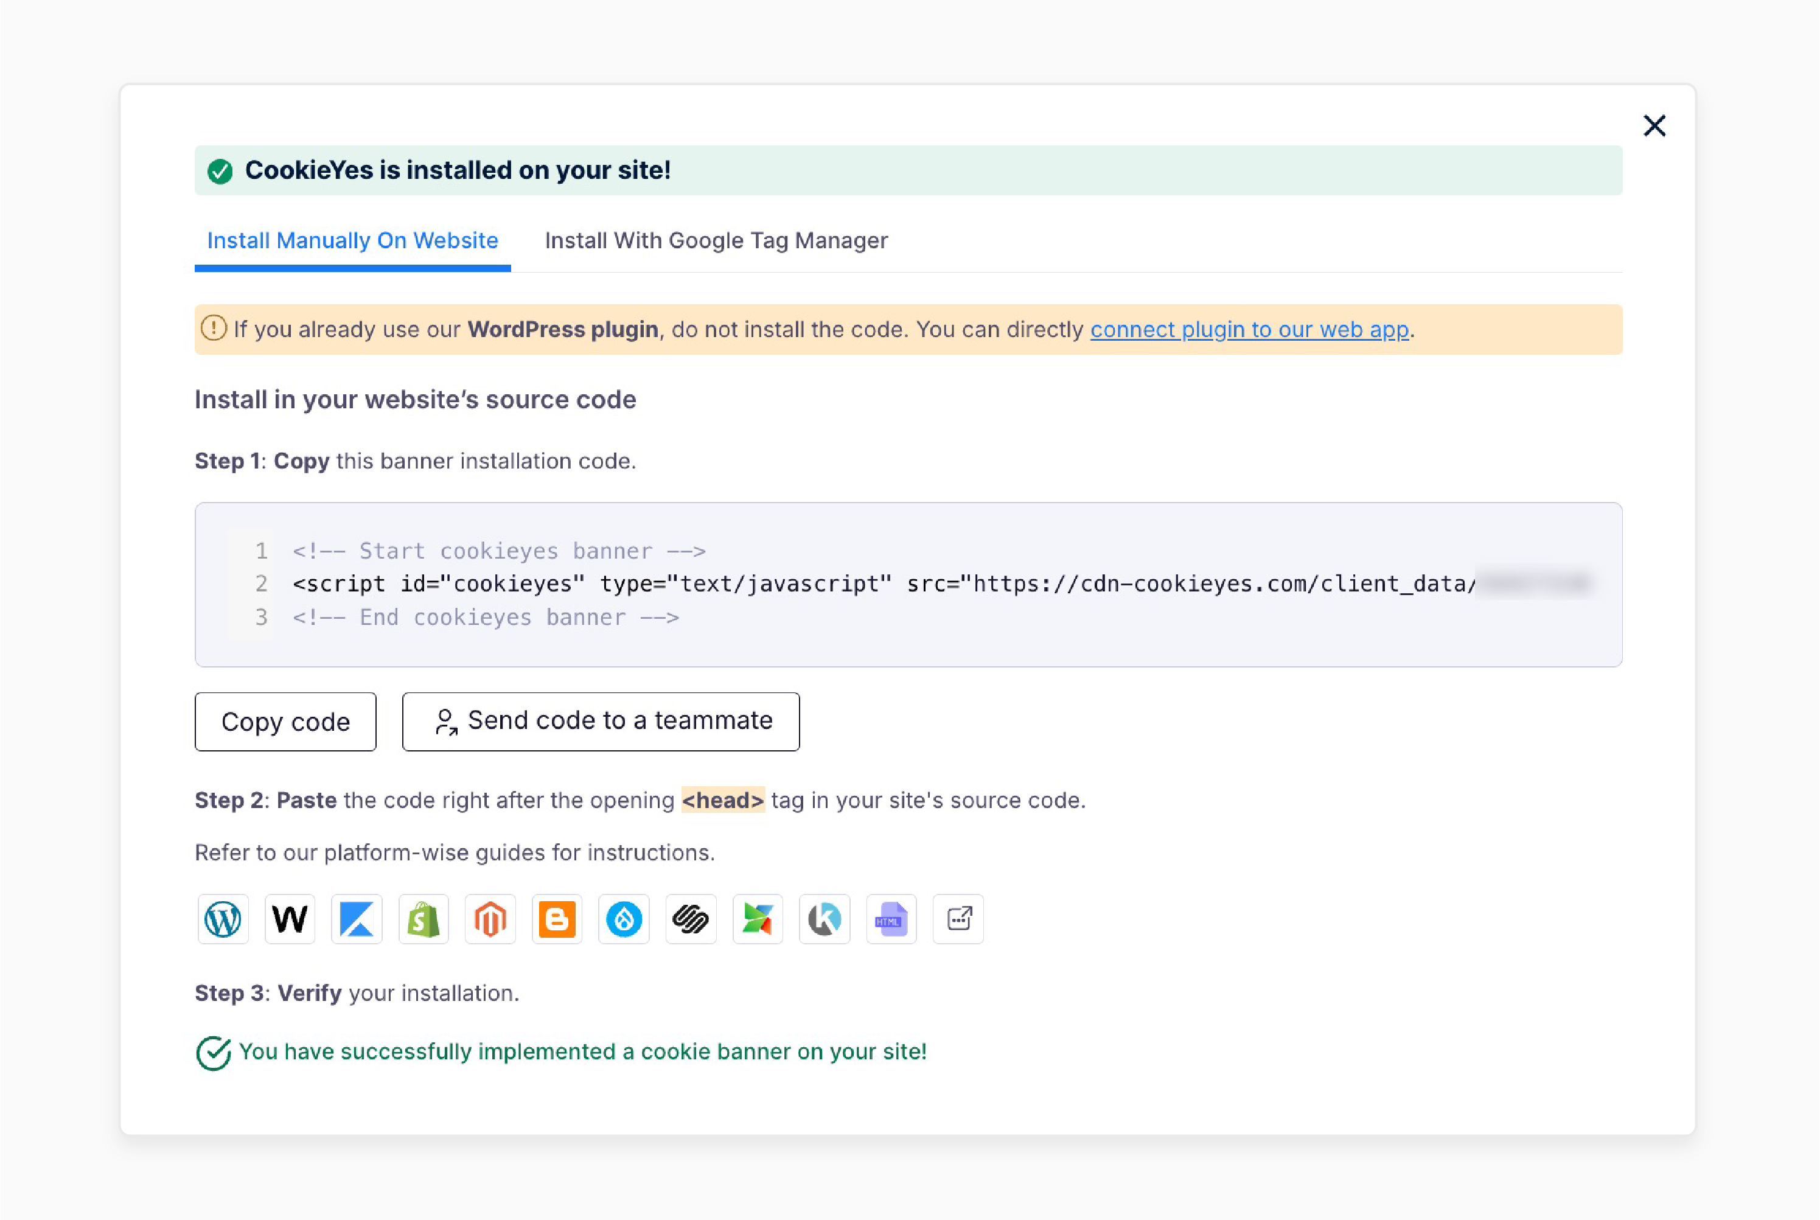The image size is (1820, 1220).
Task: Click the Step 3: Verify your installation text
Action: [357, 994]
